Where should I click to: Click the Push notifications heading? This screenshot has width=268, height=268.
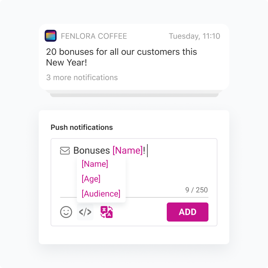point(82,127)
